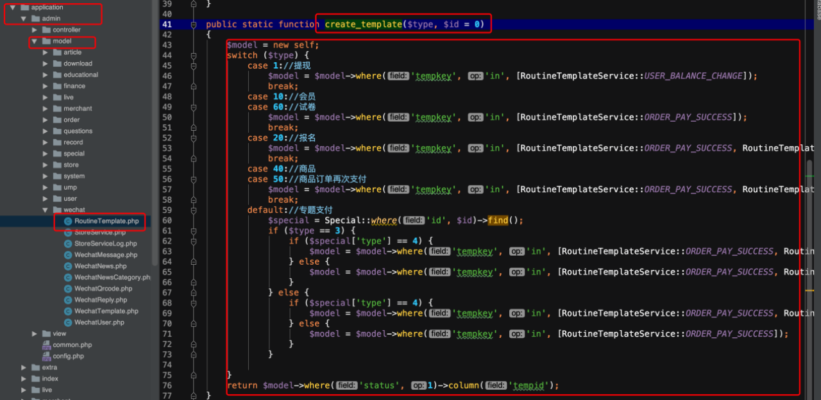
Task: Open RoutineTemplate.php in the project tree
Action: (106, 221)
